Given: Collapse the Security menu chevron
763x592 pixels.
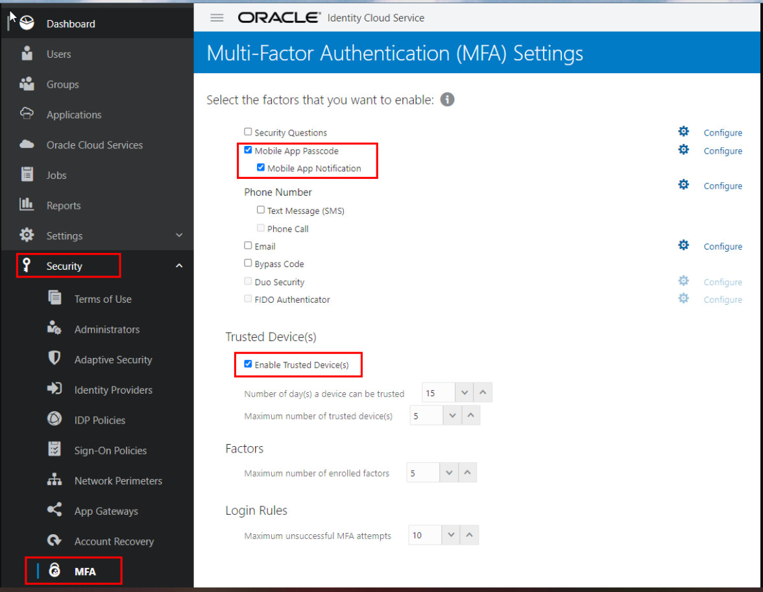Looking at the screenshot, I should pos(179,266).
